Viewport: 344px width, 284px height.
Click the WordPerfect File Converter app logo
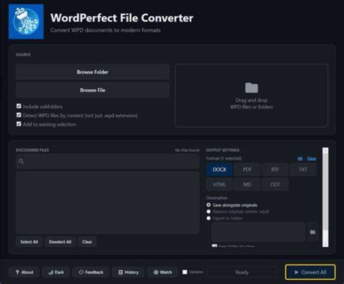pos(26,21)
